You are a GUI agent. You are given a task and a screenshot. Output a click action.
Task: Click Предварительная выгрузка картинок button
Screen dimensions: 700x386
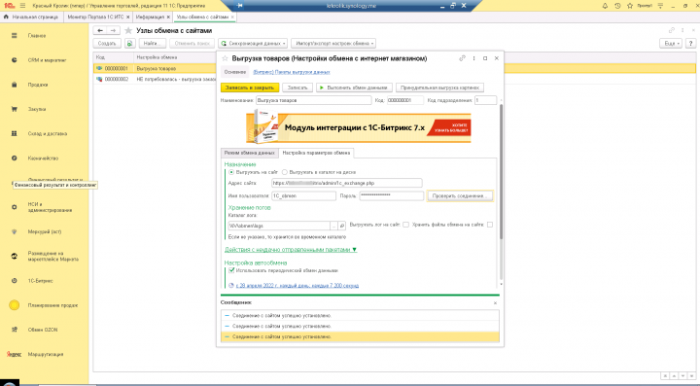[439, 88]
